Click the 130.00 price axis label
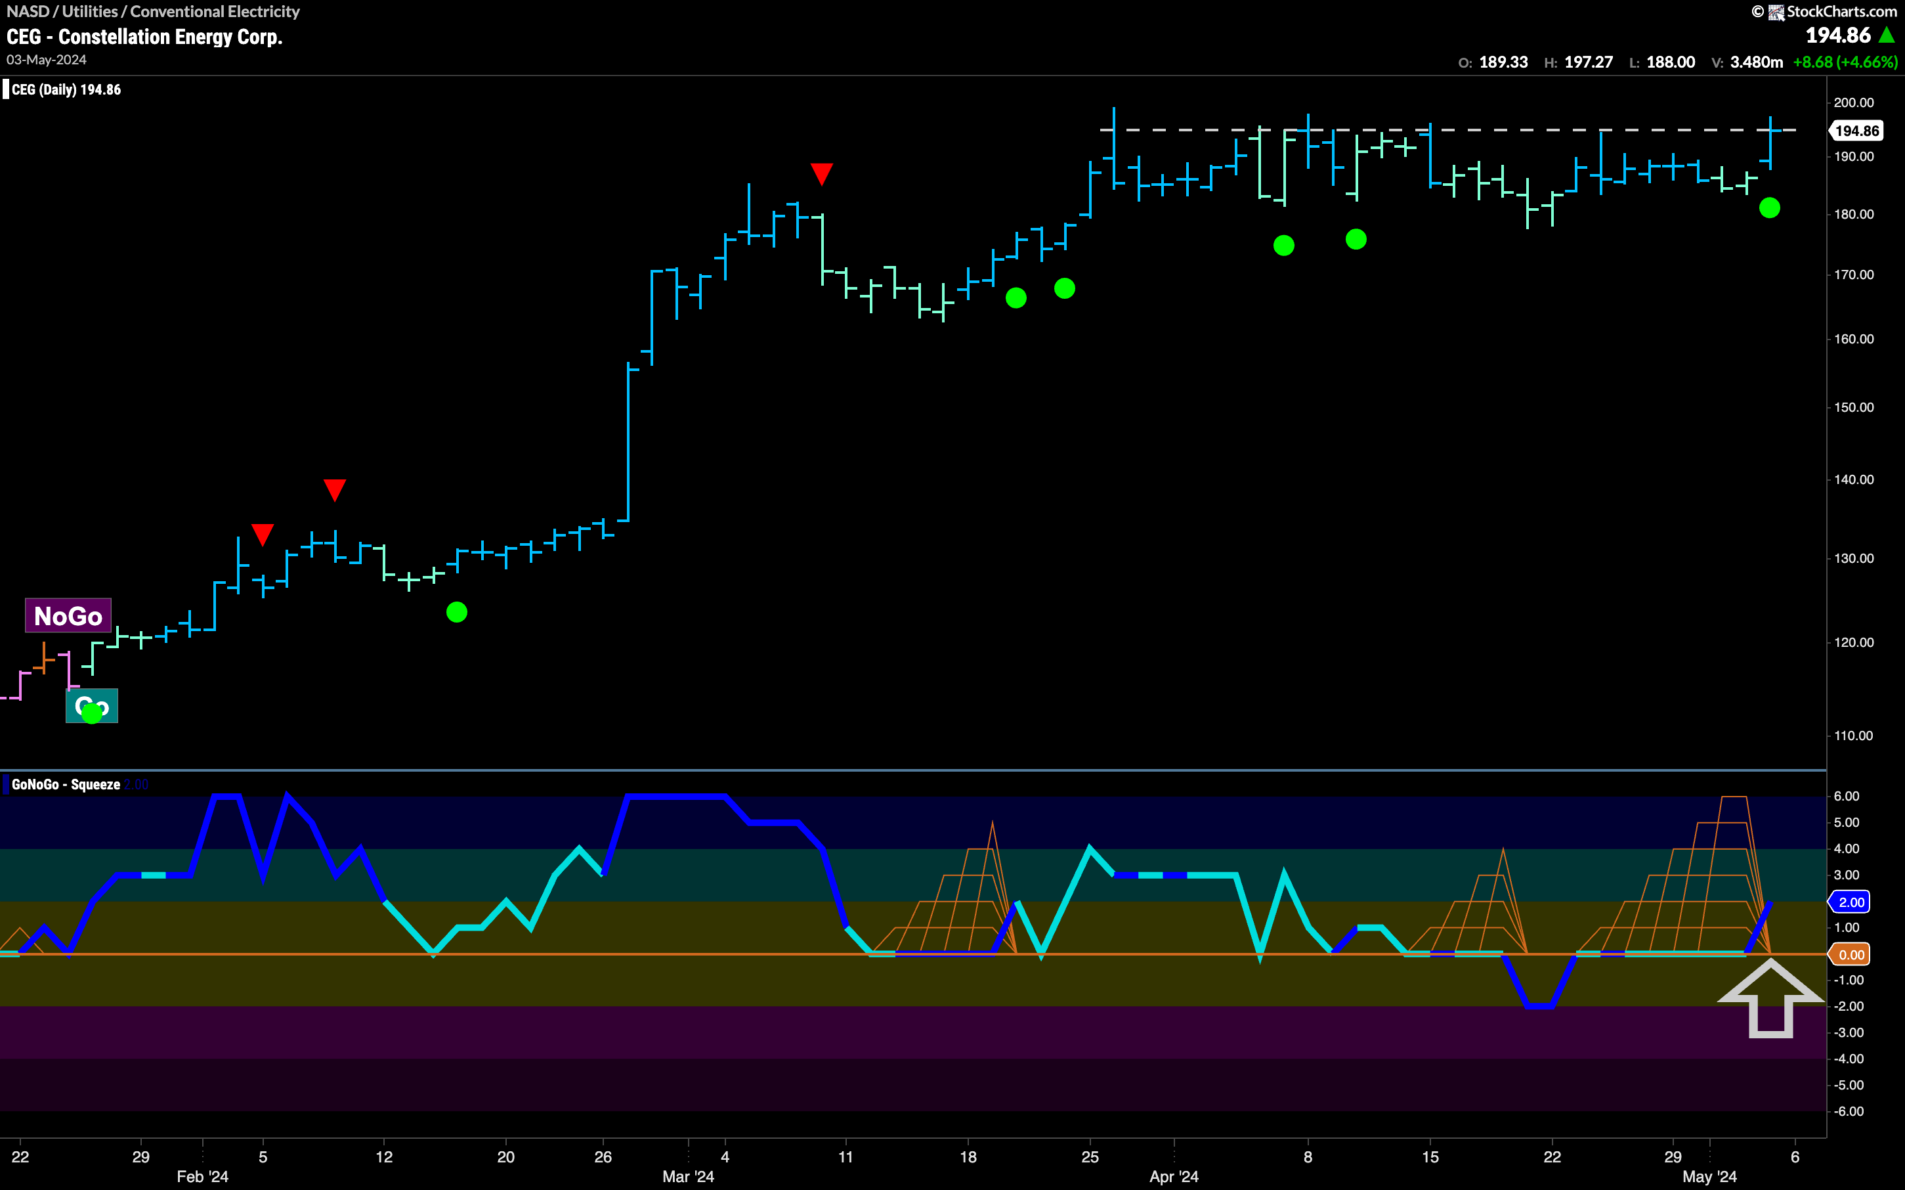The width and height of the screenshot is (1905, 1190). [x=1854, y=558]
